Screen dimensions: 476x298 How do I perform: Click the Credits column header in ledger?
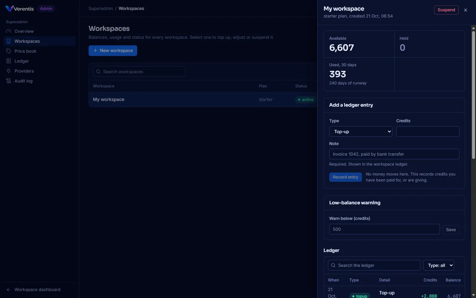(x=430, y=280)
